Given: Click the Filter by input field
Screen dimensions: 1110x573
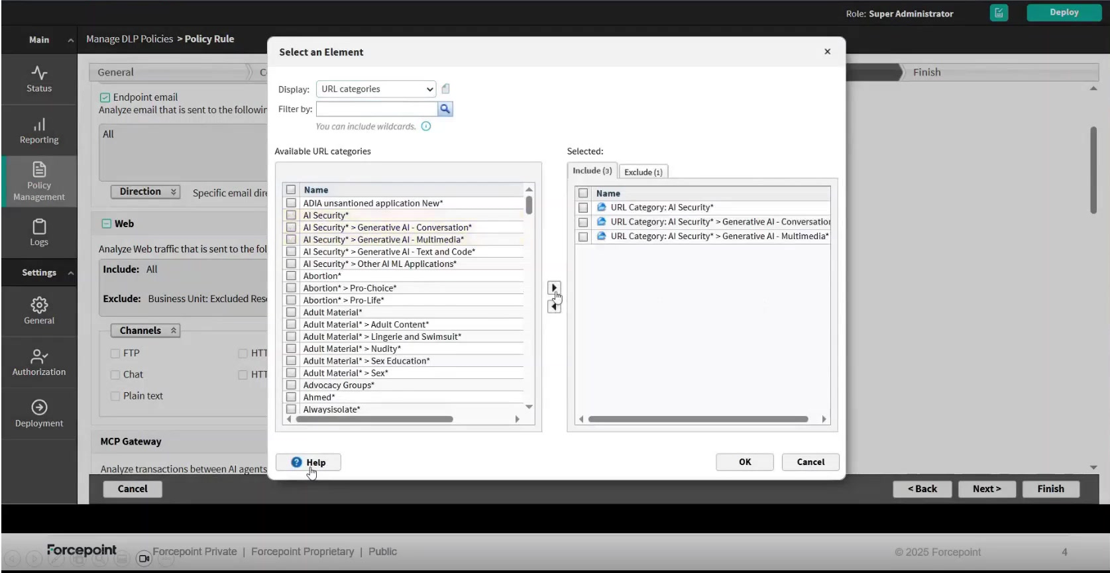Looking at the screenshot, I should coord(376,109).
